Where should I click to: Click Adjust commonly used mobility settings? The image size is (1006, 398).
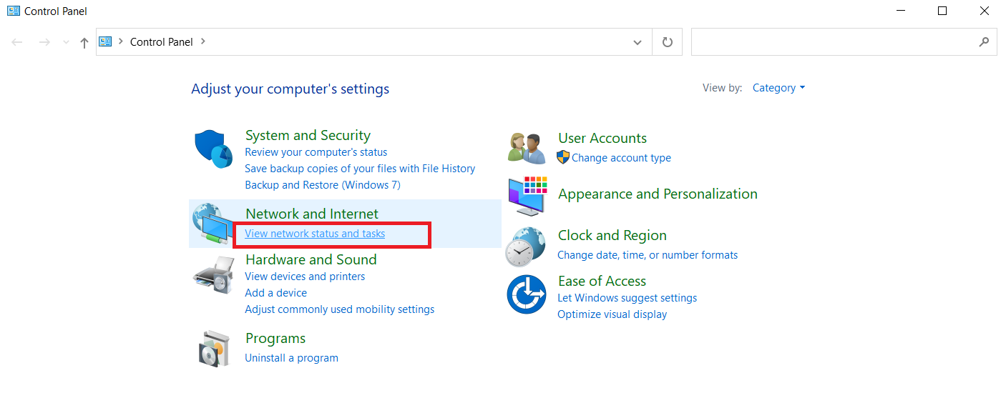pos(339,309)
